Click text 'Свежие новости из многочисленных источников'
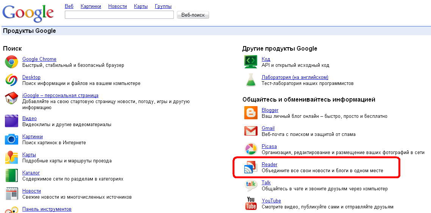The image size is (431, 213). (77, 197)
